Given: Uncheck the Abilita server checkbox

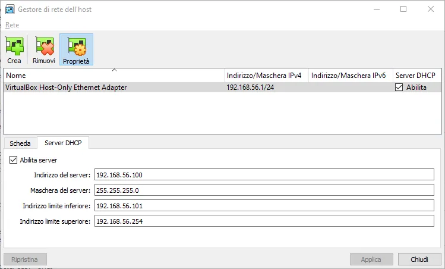Looking at the screenshot, I should [x=13, y=160].
